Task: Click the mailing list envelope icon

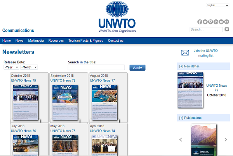Action: 185,53
